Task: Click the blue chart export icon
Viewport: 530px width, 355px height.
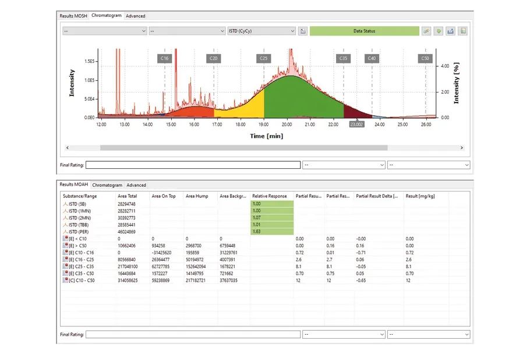Action: pos(451,31)
